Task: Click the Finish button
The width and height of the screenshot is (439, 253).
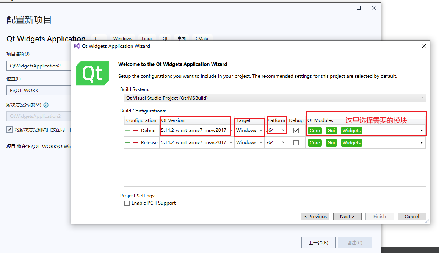Action: pyautogui.click(x=379, y=217)
